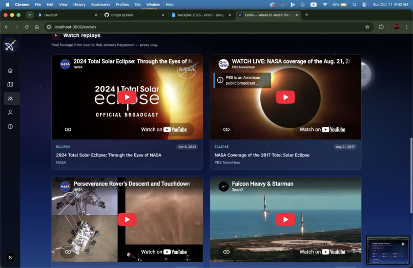Open the Profile person icon in sidebar

[x=10, y=113]
